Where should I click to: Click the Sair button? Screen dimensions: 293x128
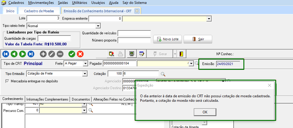click(198, 39)
